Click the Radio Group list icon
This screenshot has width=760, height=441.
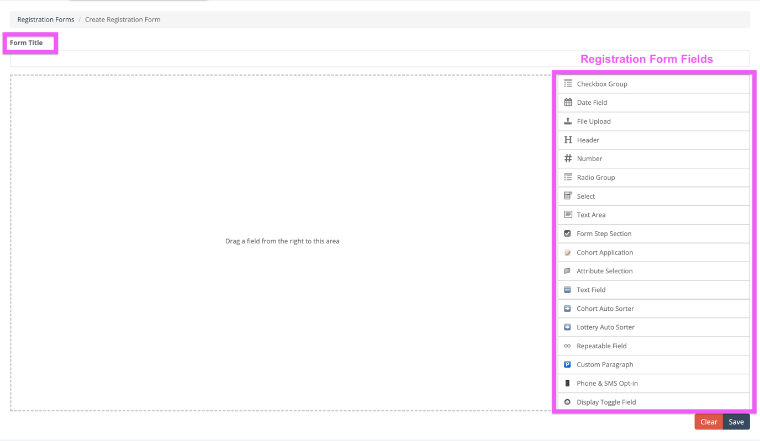[567, 177]
